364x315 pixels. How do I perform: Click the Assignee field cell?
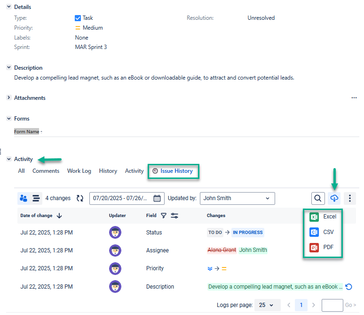(x=158, y=250)
